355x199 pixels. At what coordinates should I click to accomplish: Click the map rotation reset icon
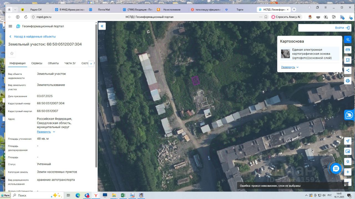tap(348, 161)
